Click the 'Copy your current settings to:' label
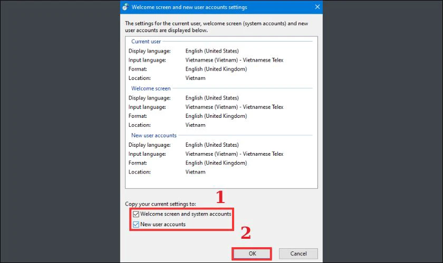Viewport: 443px width, 263px height. (160, 204)
